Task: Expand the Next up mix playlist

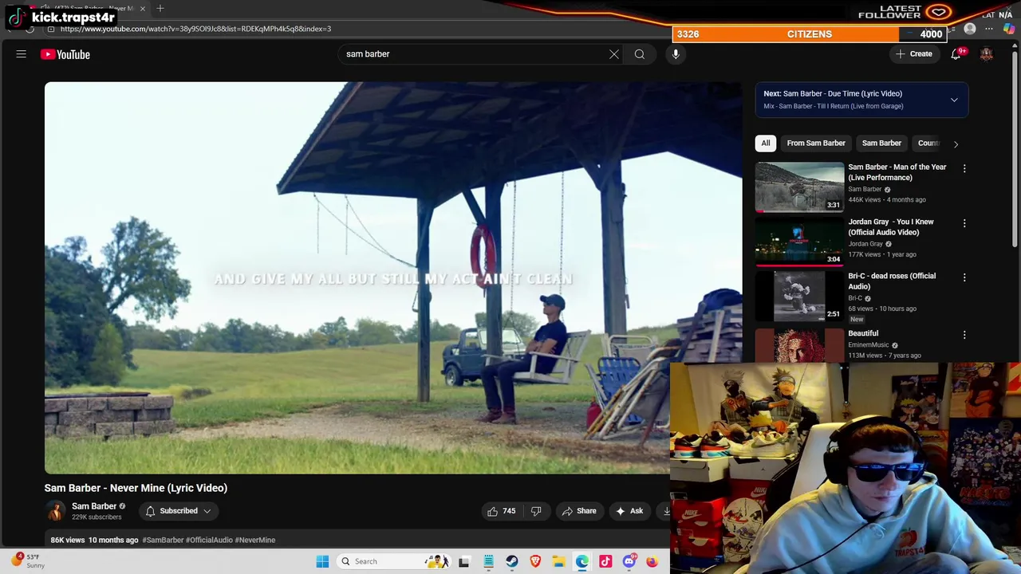Action: point(954,100)
